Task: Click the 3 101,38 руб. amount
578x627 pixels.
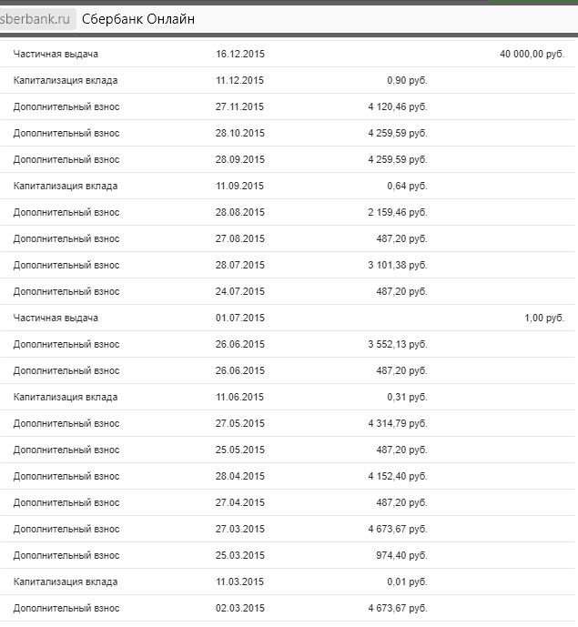Action: [397, 266]
